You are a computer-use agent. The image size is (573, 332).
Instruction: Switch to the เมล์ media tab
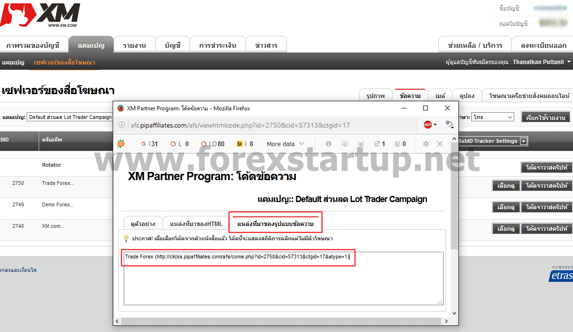pos(440,95)
